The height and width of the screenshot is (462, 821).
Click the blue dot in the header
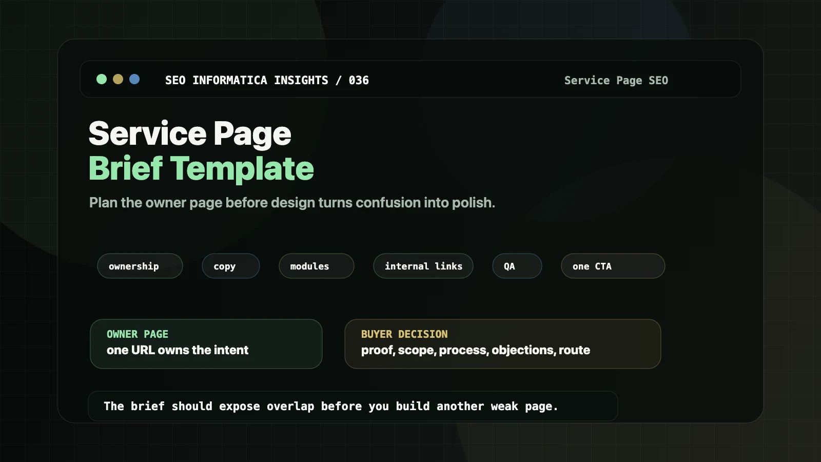pos(134,79)
